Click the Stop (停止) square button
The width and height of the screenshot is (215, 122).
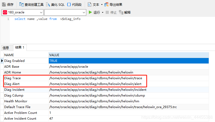click(107, 12)
